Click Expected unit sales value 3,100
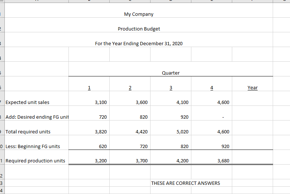This screenshot has width=290, height=194. pyautogui.click(x=89, y=98)
